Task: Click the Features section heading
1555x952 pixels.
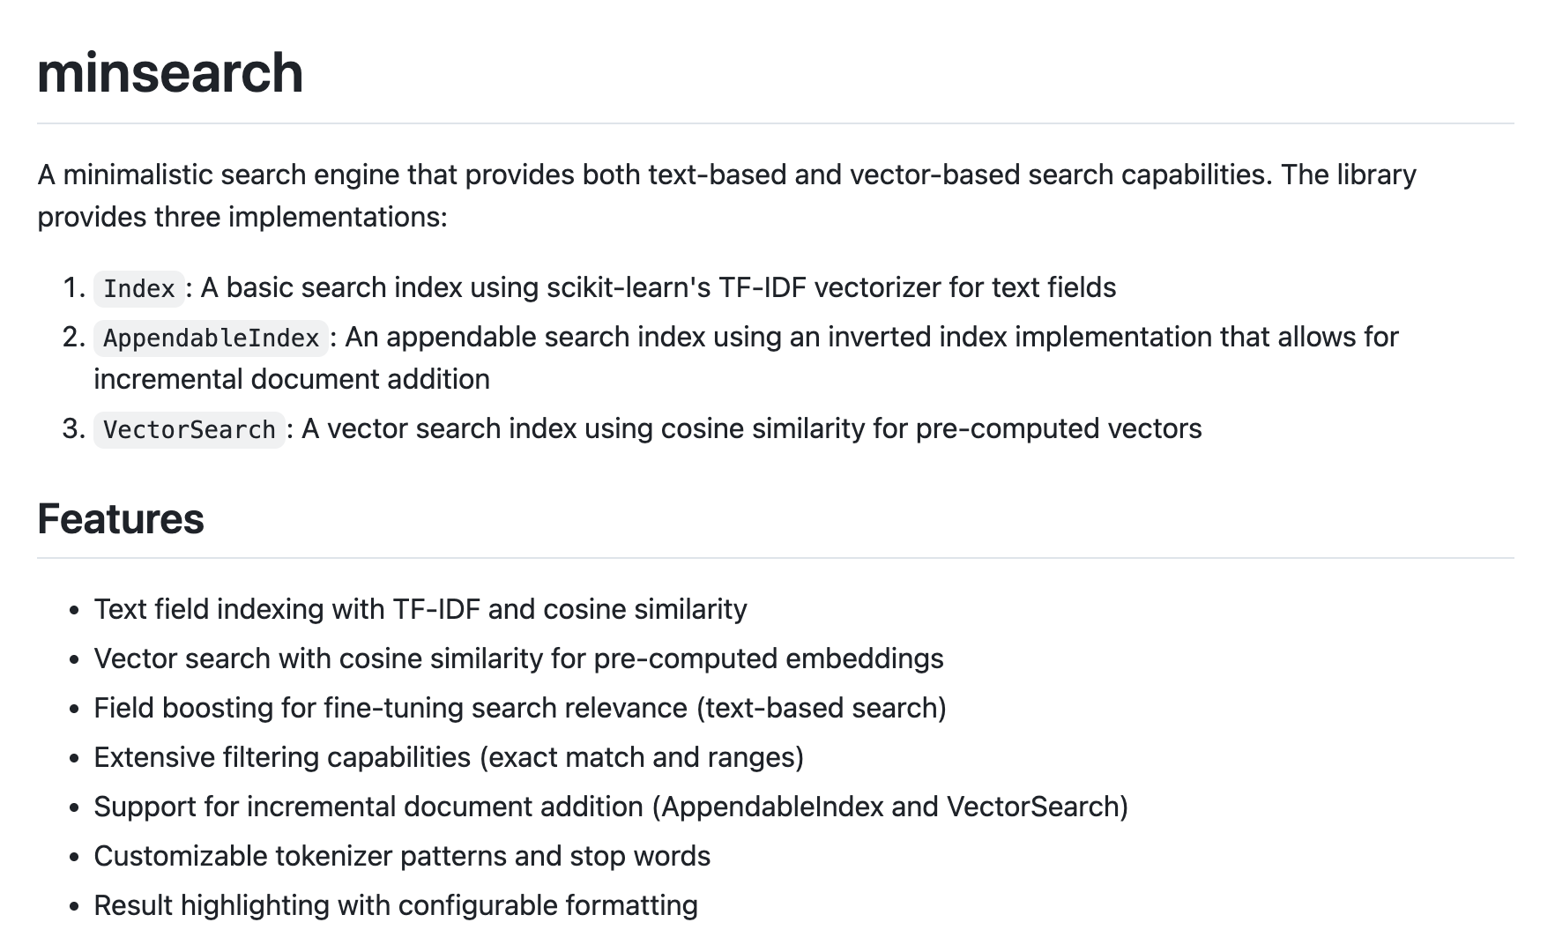Action: pos(121,518)
